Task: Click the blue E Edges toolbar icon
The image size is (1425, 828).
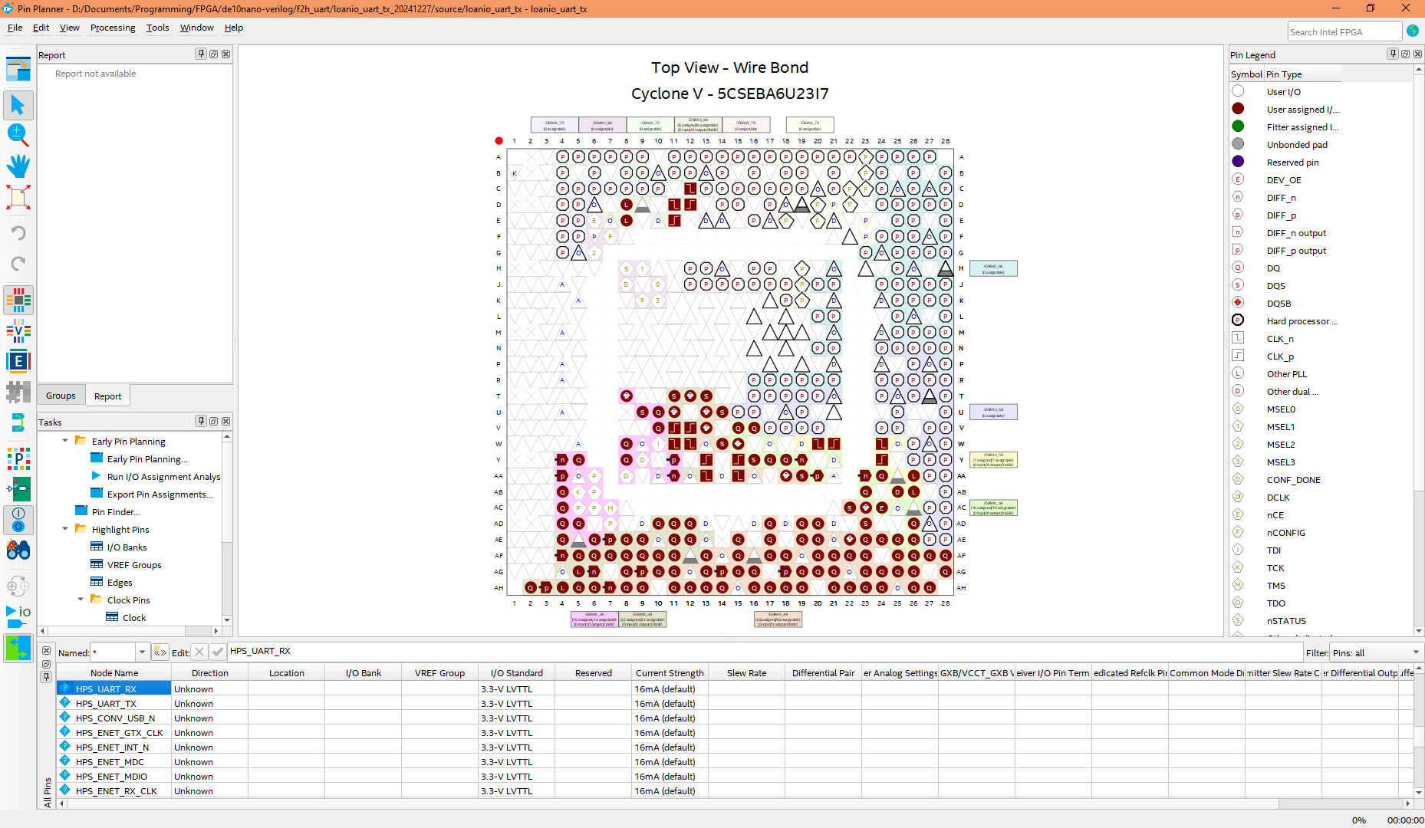Action: coord(18,361)
